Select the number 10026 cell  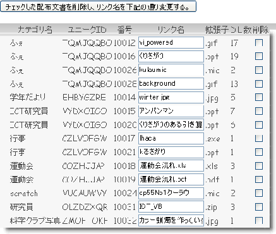coord(125,70)
